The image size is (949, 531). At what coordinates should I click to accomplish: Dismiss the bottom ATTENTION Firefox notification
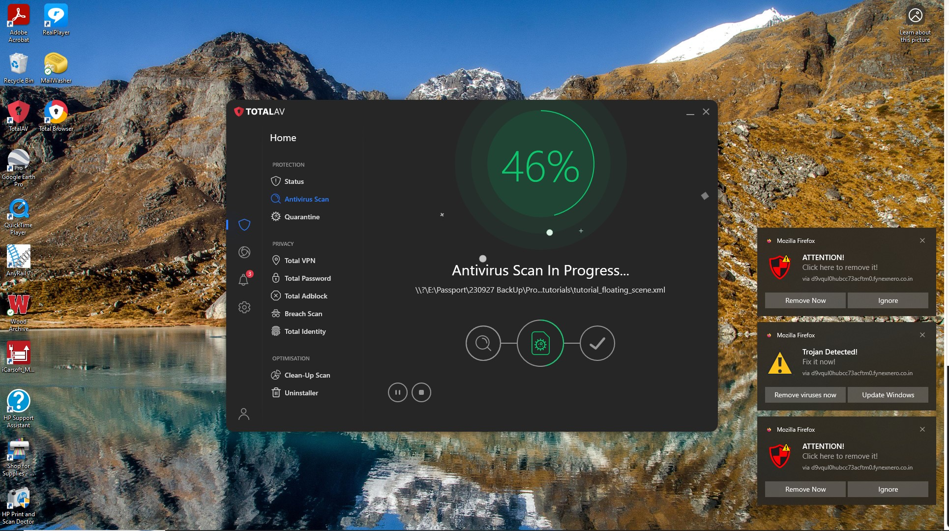922,429
